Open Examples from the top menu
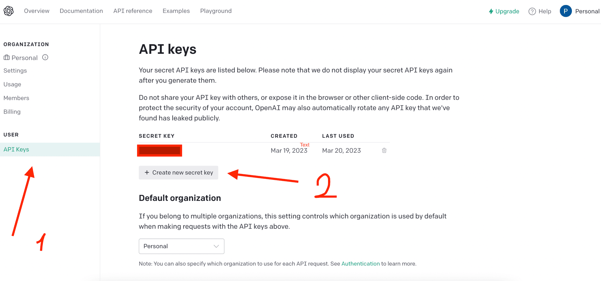This screenshot has width=601, height=281. 176,11
